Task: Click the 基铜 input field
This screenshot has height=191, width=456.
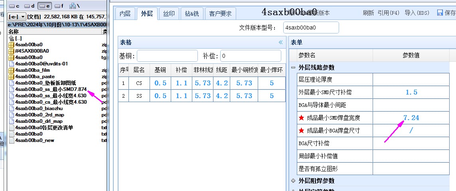Action: (x=167, y=56)
